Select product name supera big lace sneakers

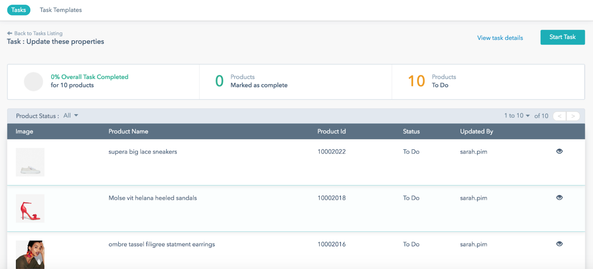(143, 152)
